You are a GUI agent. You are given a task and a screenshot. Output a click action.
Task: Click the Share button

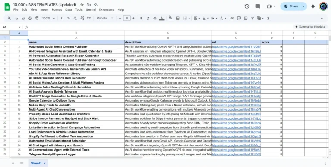[x=291, y=6]
